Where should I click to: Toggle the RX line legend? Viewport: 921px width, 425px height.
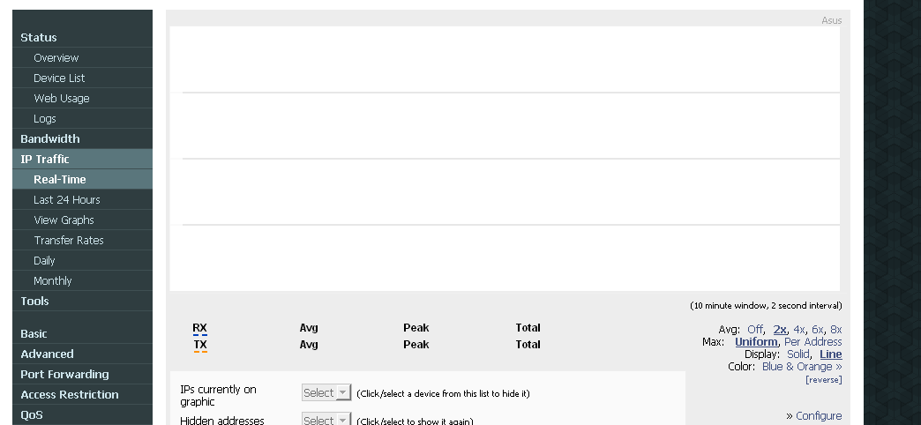pos(199,328)
